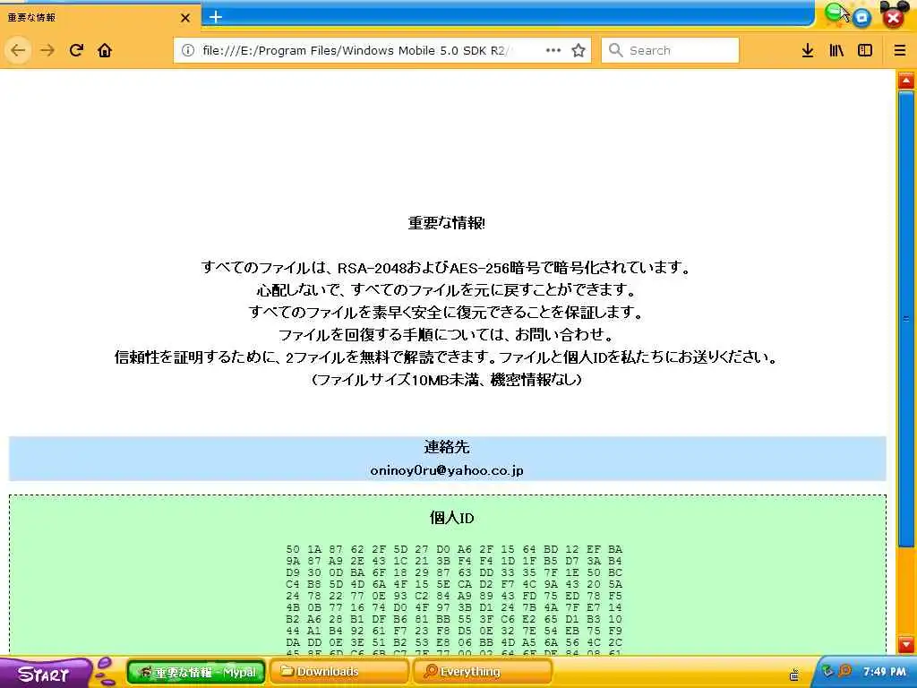
Task: Click the 7:49 PM clock
Action: coord(884,672)
